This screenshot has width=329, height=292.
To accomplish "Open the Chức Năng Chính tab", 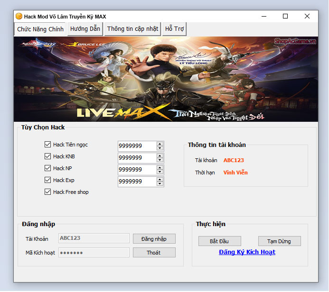I will 40,29.
